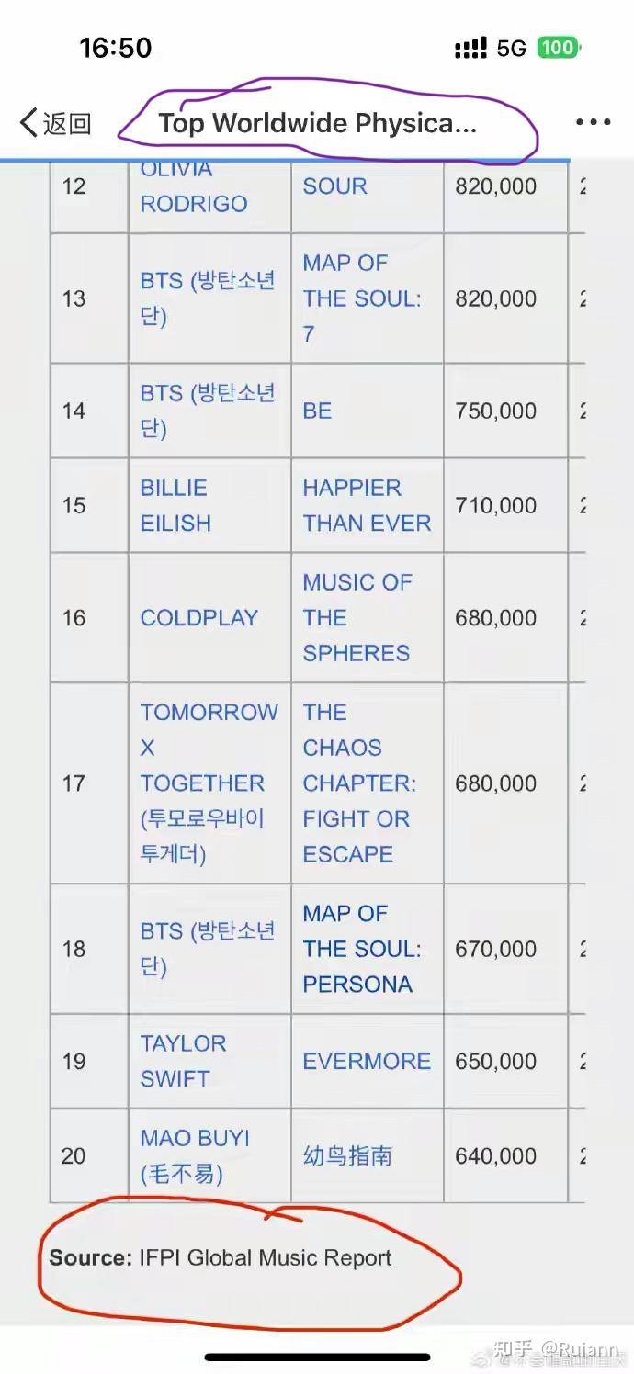634x1374 pixels.
Task: Open the three-dot more options menu
Action: pyautogui.click(x=593, y=122)
